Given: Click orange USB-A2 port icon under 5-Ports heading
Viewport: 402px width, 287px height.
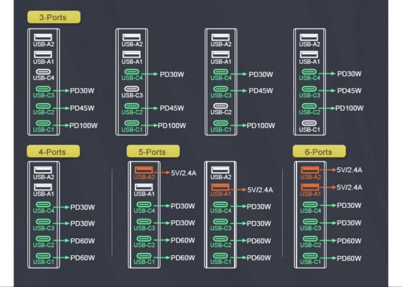Looking at the screenshot, I should click(x=144, y=170).
